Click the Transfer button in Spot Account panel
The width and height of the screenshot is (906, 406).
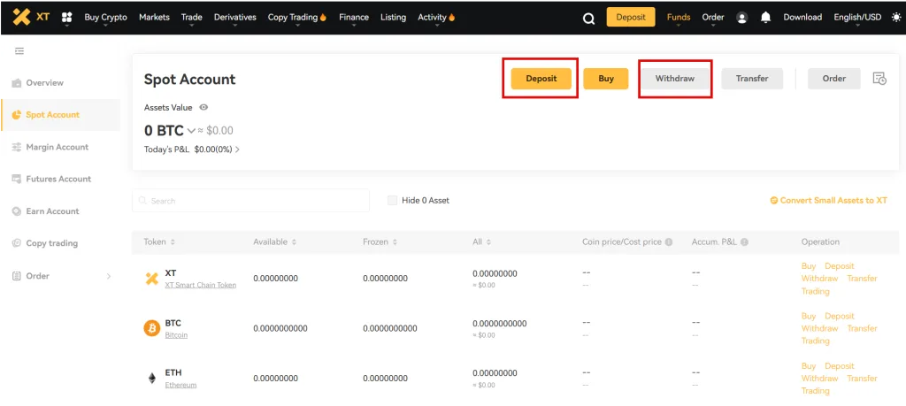pyautogui.click(x=752, y=79)
